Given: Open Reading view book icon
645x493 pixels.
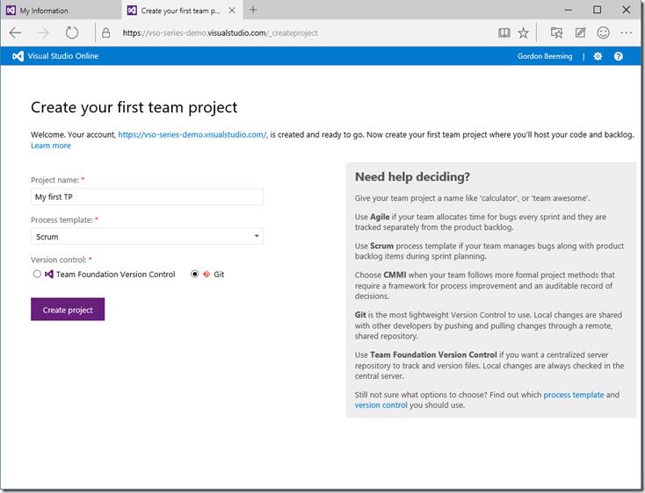Looking at the screenshot, I should click(504, 32).
